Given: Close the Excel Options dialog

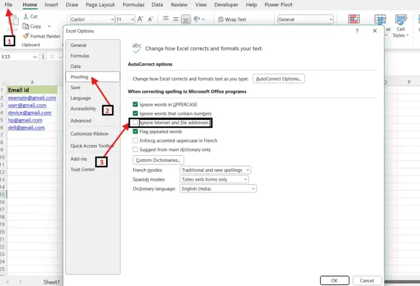Looking at the screenshot, I should coord(375,31).
